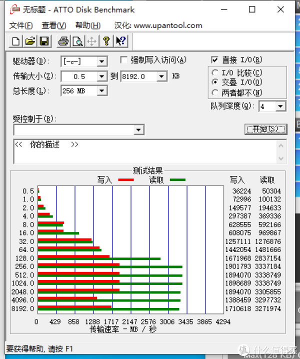The image size is (300, 359).
Task: Print results with the printer icon
Action: 63,41
